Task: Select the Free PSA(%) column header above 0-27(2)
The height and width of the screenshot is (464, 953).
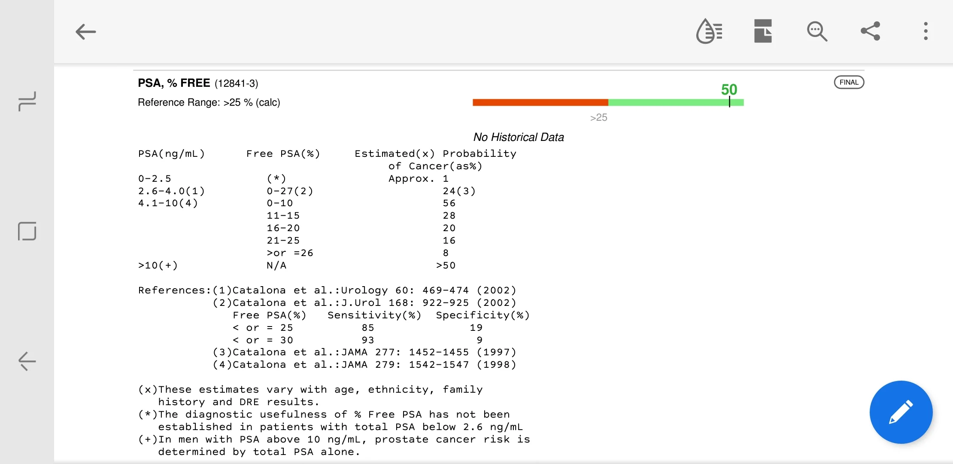Action: [x=283, y=154]
